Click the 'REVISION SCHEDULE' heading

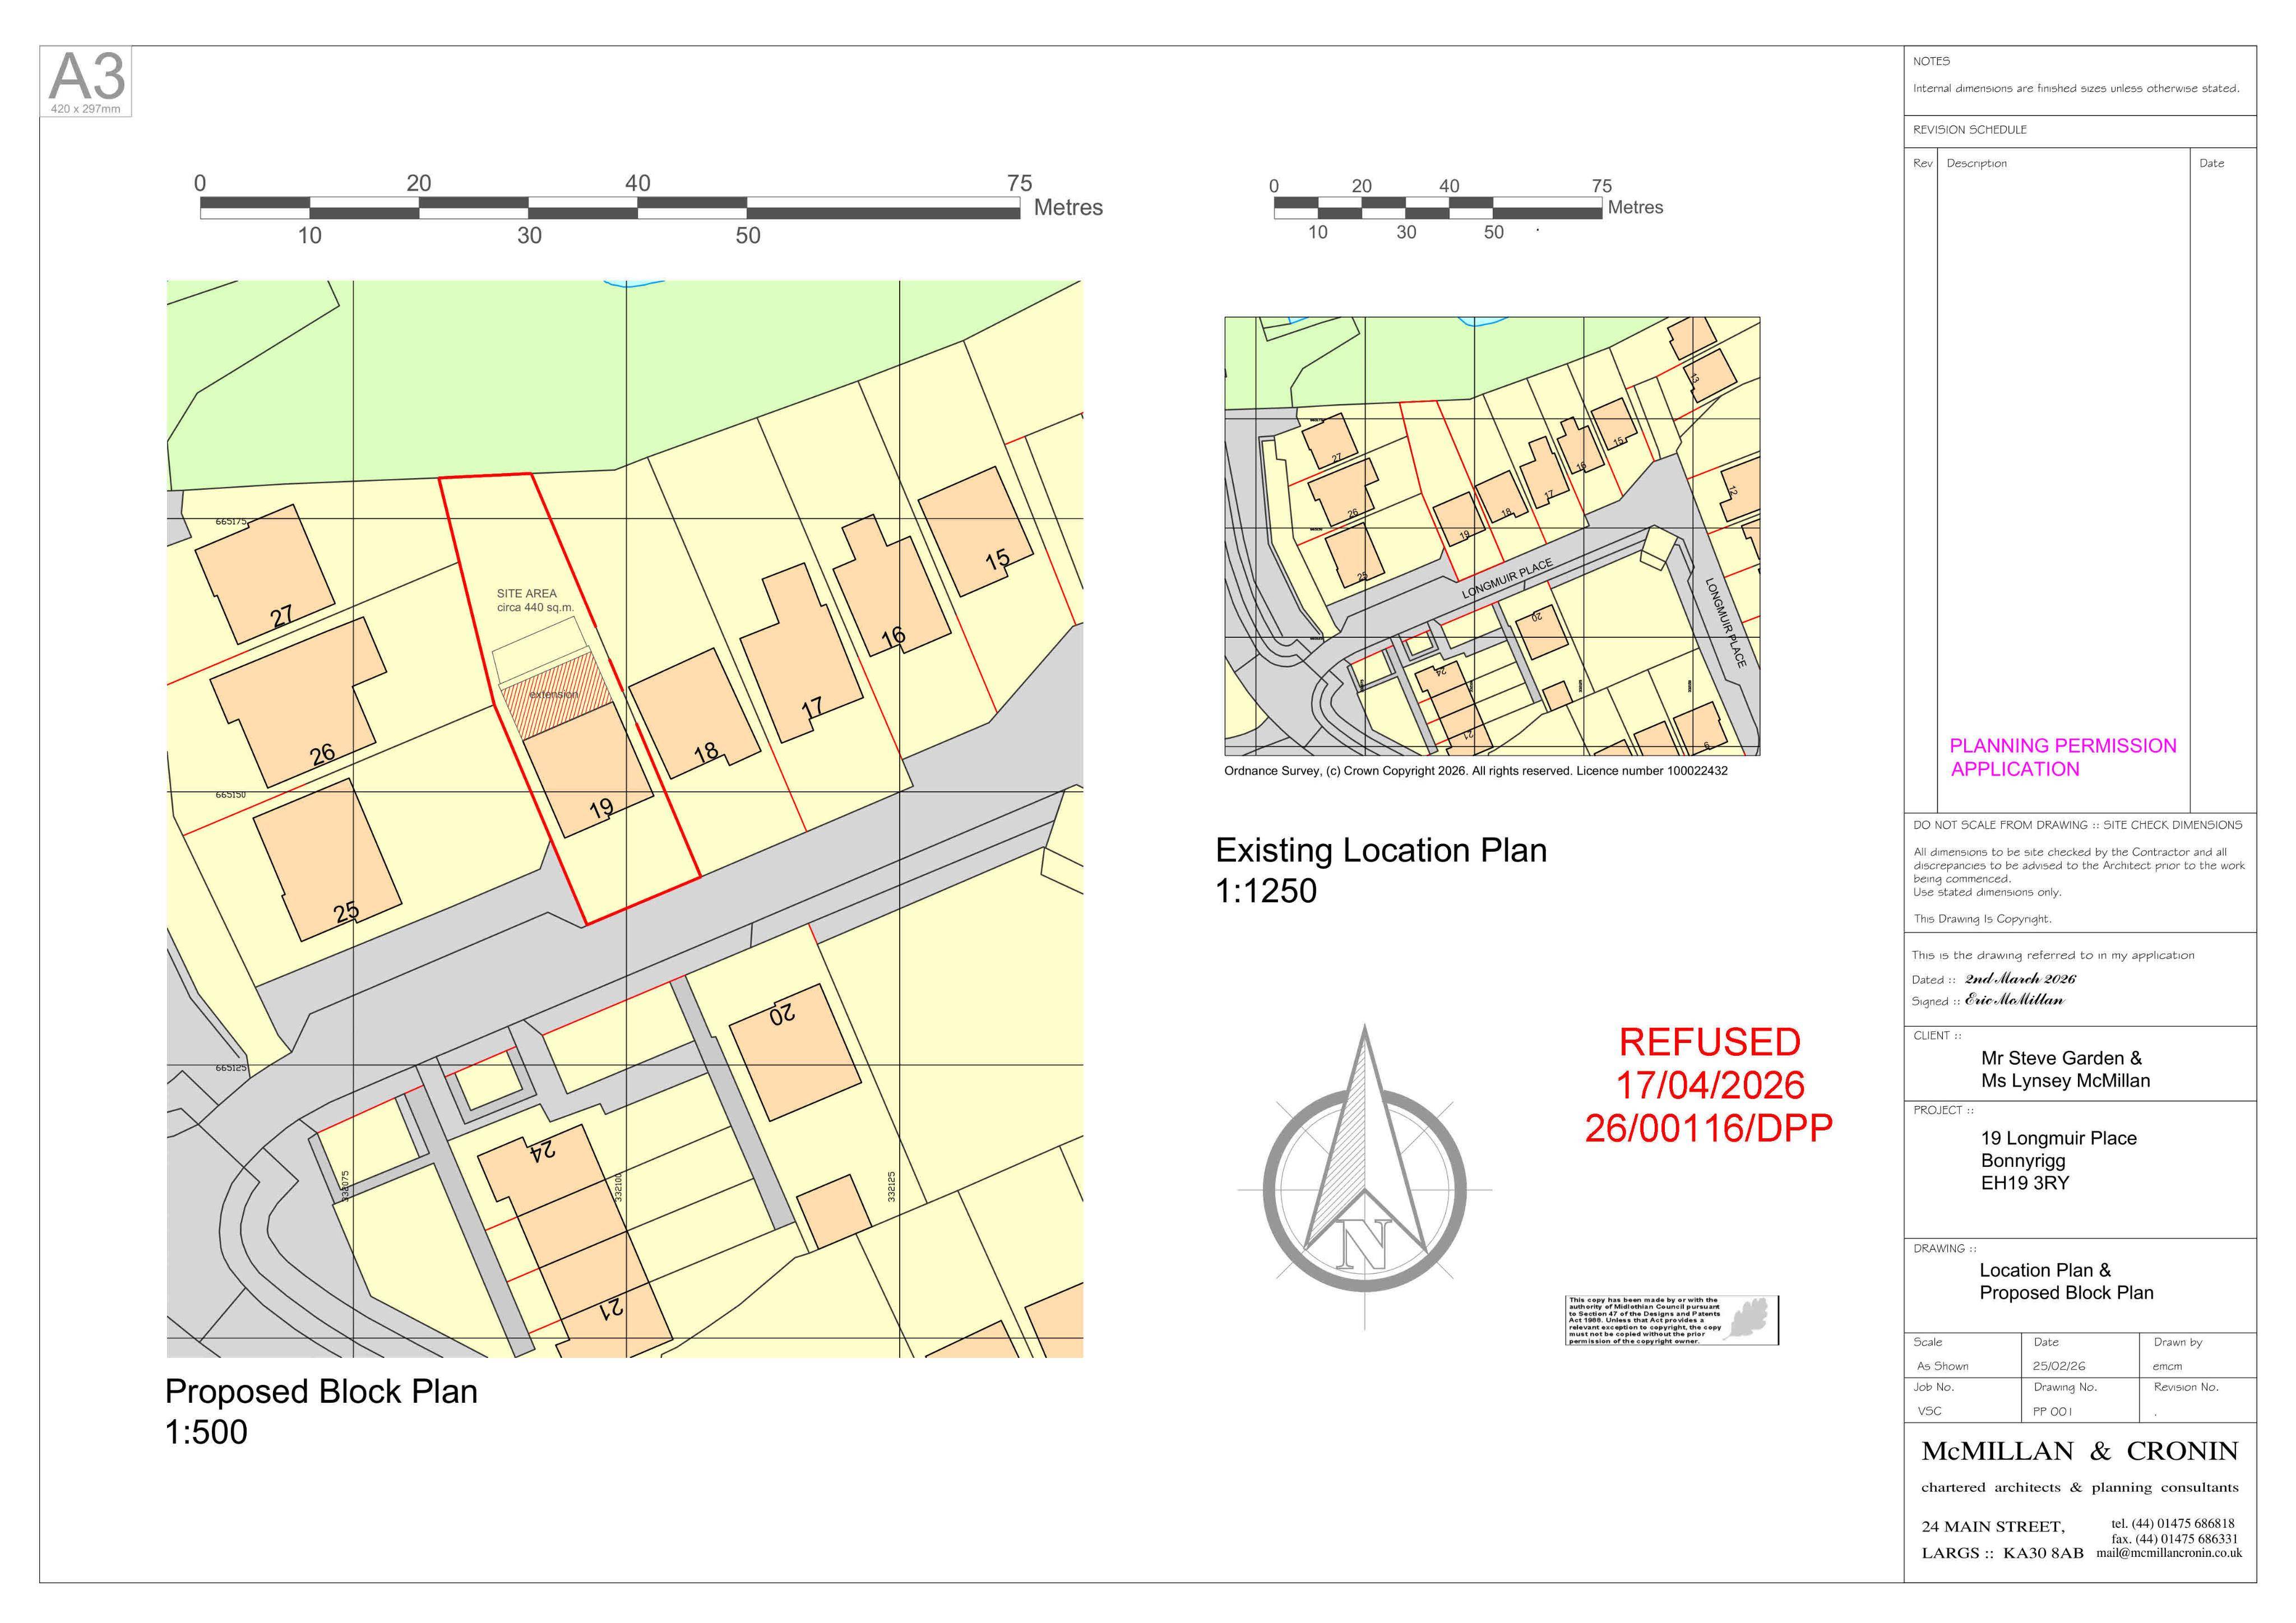pyautogui.click(x=1970, y=130)
